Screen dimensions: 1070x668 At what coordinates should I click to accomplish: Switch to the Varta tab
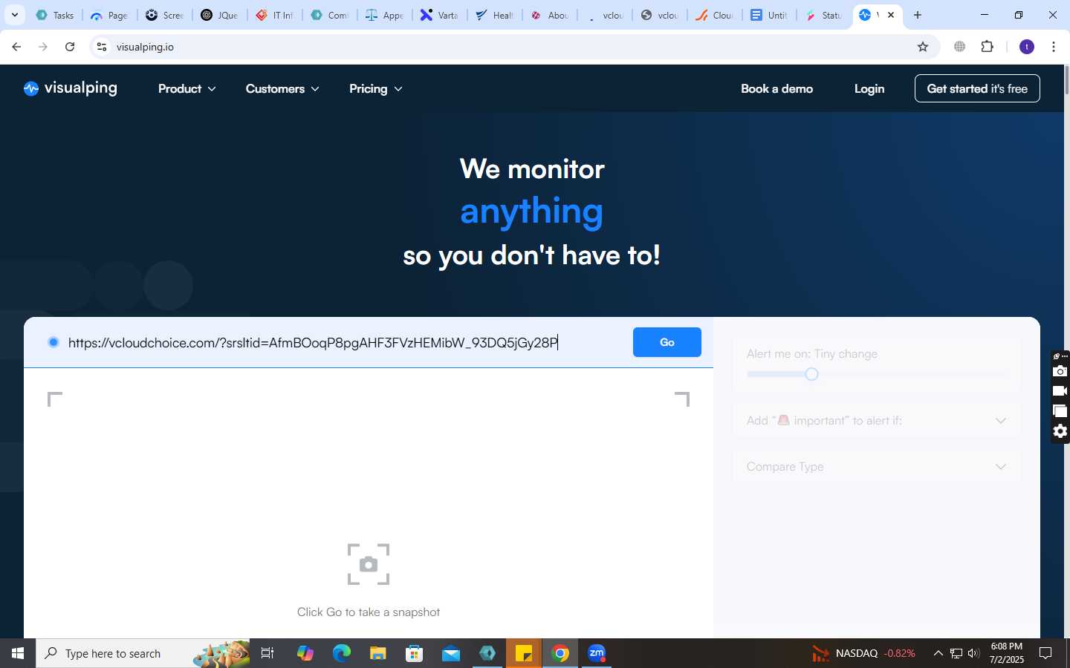coord(439,15)
